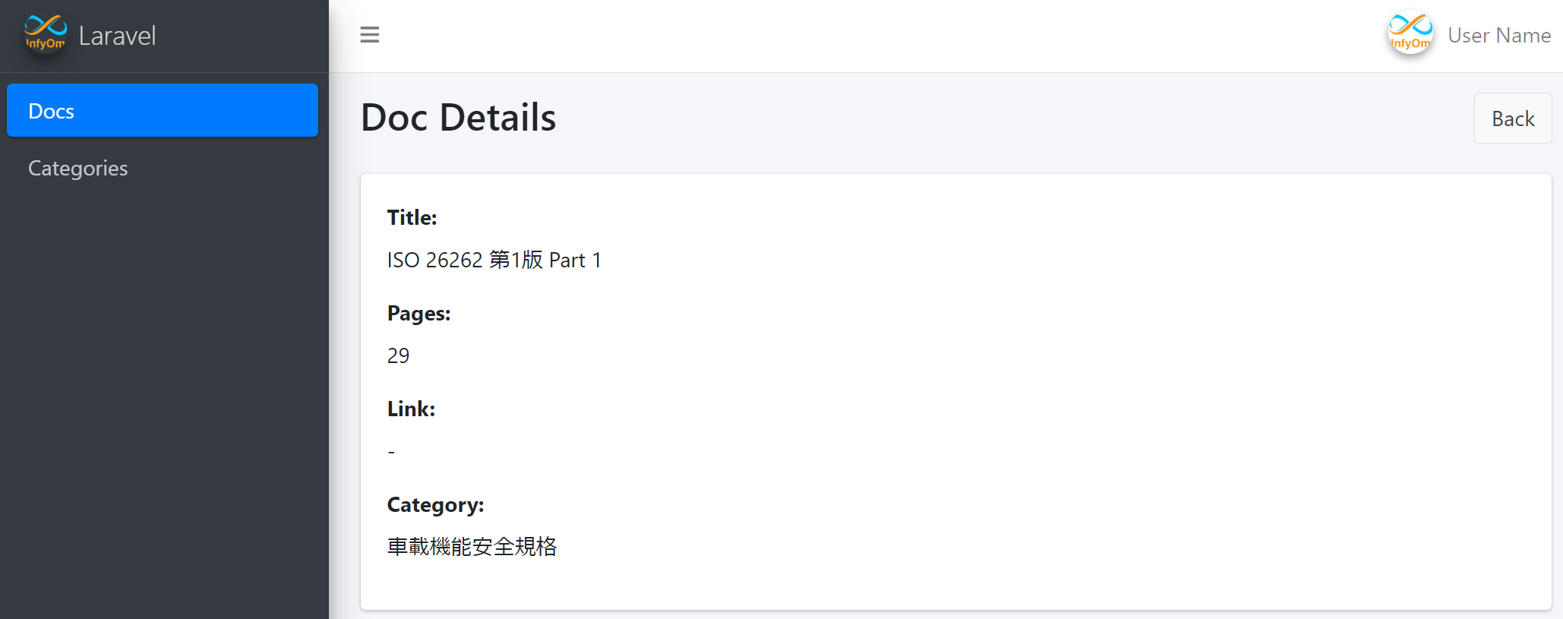Open the Docs sidebar menu item
1563x619 pixels.
point(162,111)
